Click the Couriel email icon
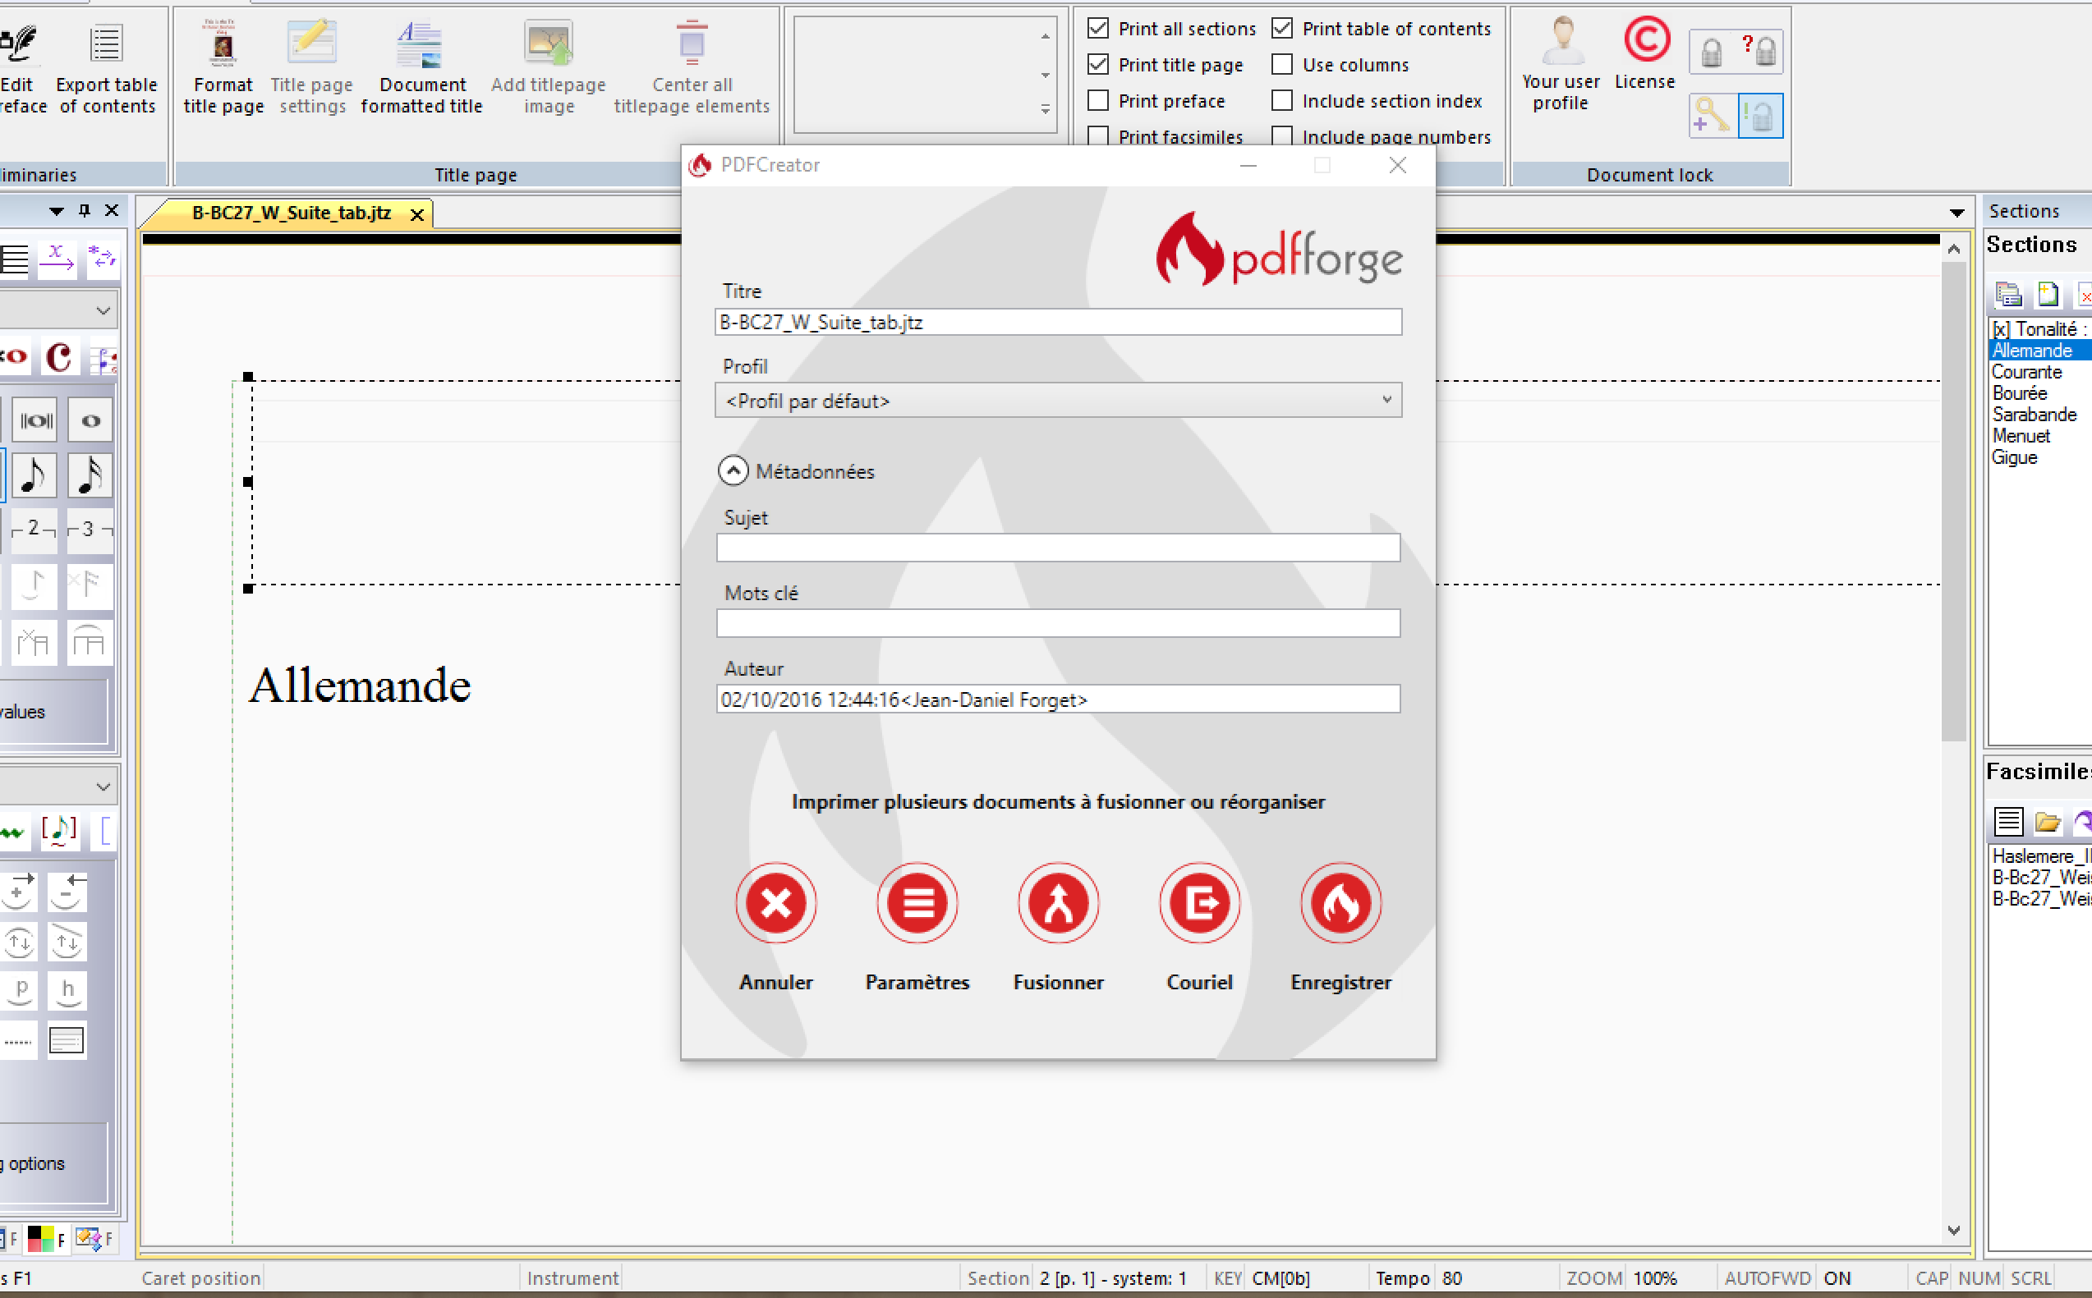 (x=1199, y=902)
